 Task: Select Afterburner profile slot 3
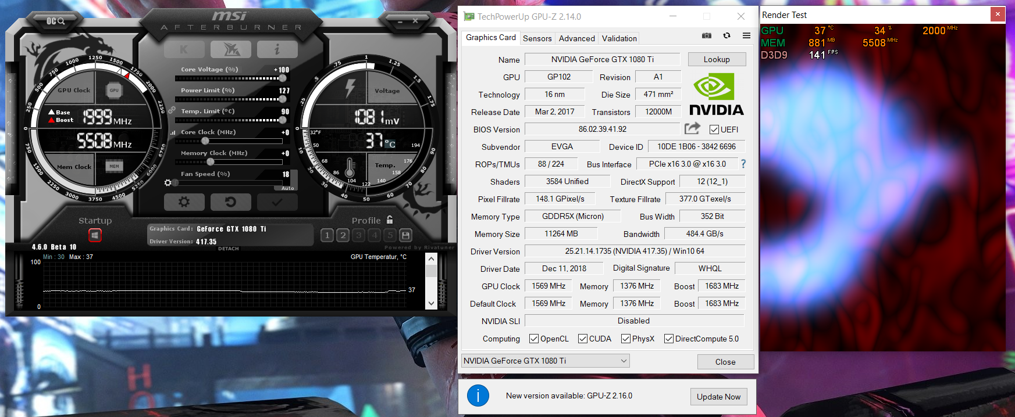(x=358, y=235)
